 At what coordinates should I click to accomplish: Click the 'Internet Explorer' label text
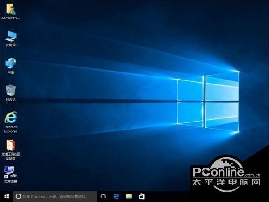[11, 129]
